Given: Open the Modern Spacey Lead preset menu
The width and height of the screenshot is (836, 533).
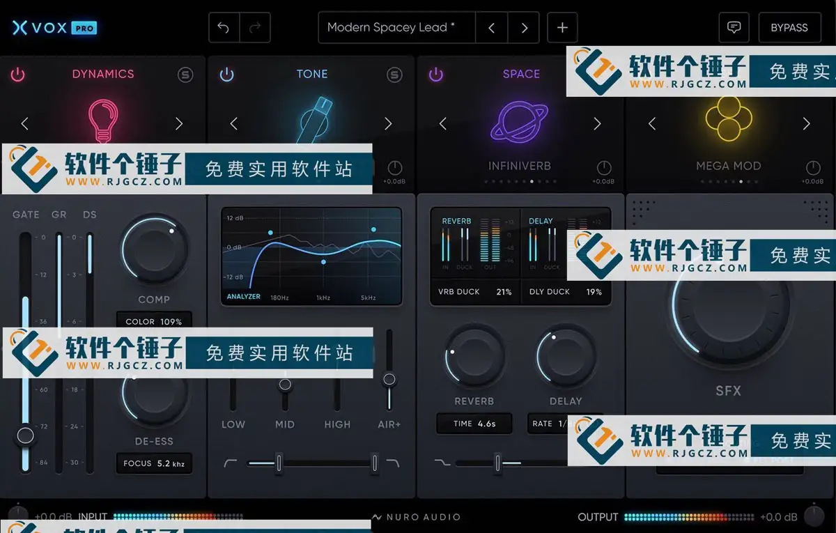Looking at the screenshot, I should click(397, 28).
